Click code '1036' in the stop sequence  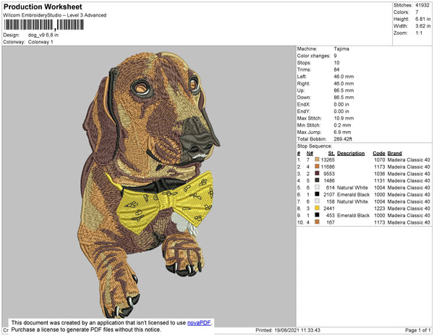pyautogui.click(x=380, y=174)
